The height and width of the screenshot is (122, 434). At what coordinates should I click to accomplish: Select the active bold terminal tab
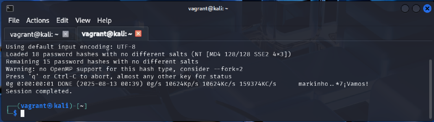coord(107,34)
